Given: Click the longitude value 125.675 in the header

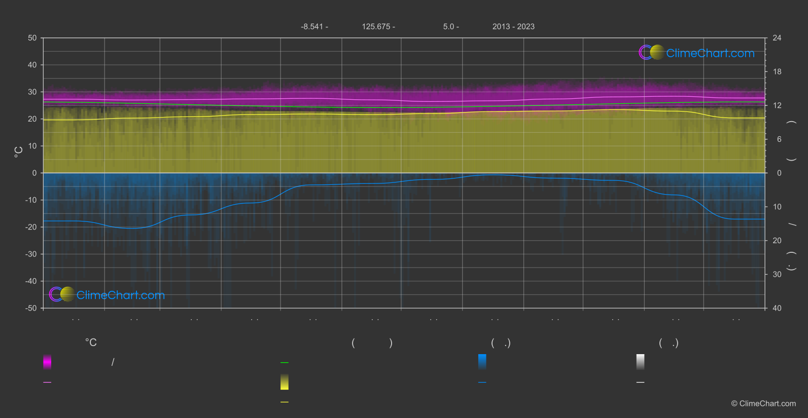Looking at the screenshot, I should [x=376, y=26].
